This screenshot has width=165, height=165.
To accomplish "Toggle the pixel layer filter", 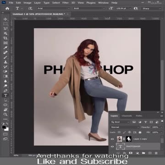I will click(x=134, y=122).
